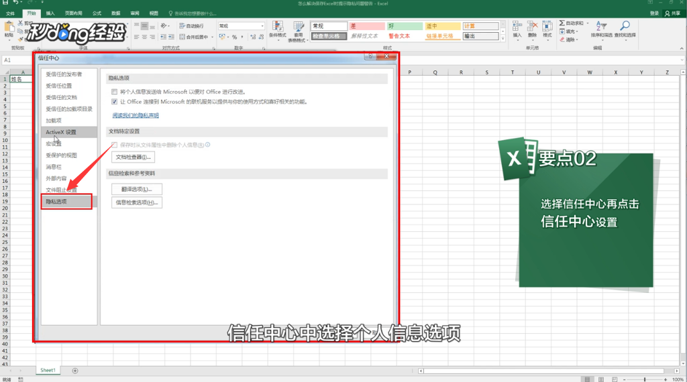
Task: Open the File (文件) tab
Action: 10,13
